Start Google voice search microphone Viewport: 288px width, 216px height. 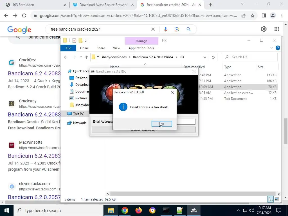(165, 29)
